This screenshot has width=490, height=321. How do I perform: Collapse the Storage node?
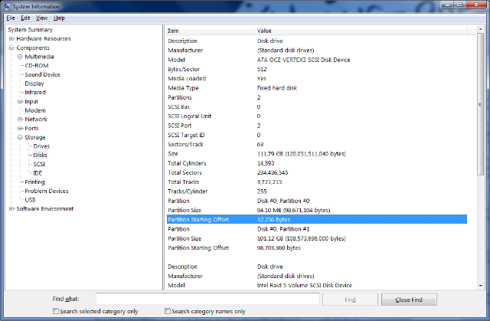coord(20,137)
